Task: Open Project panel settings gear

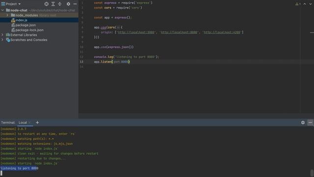Action: tap(68, 4)
